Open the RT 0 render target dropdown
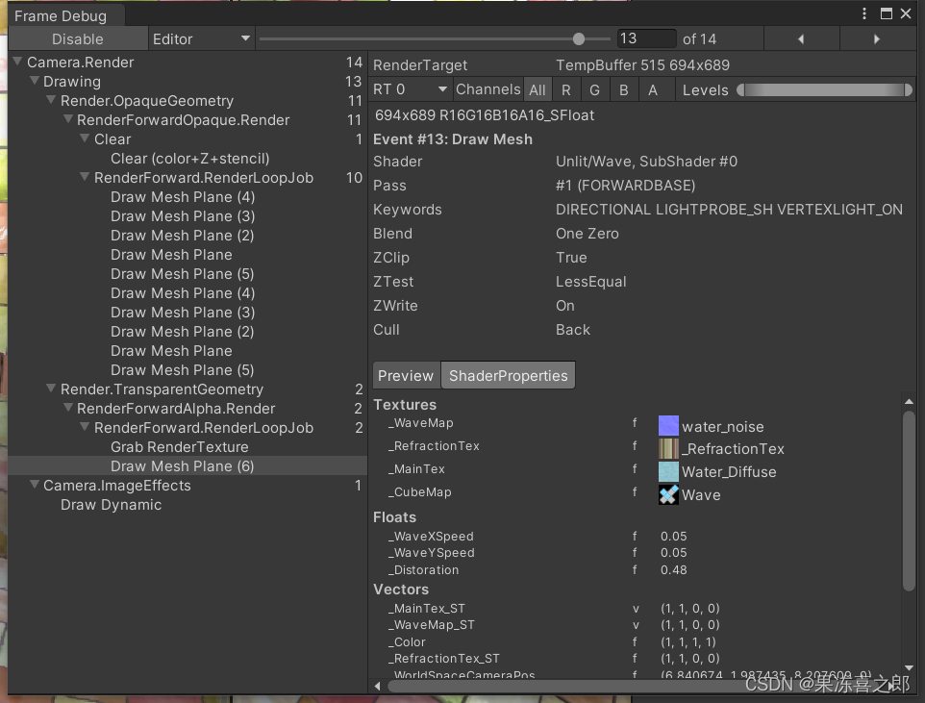The height and width of the screenshot is (703, 925). point(411,88)
